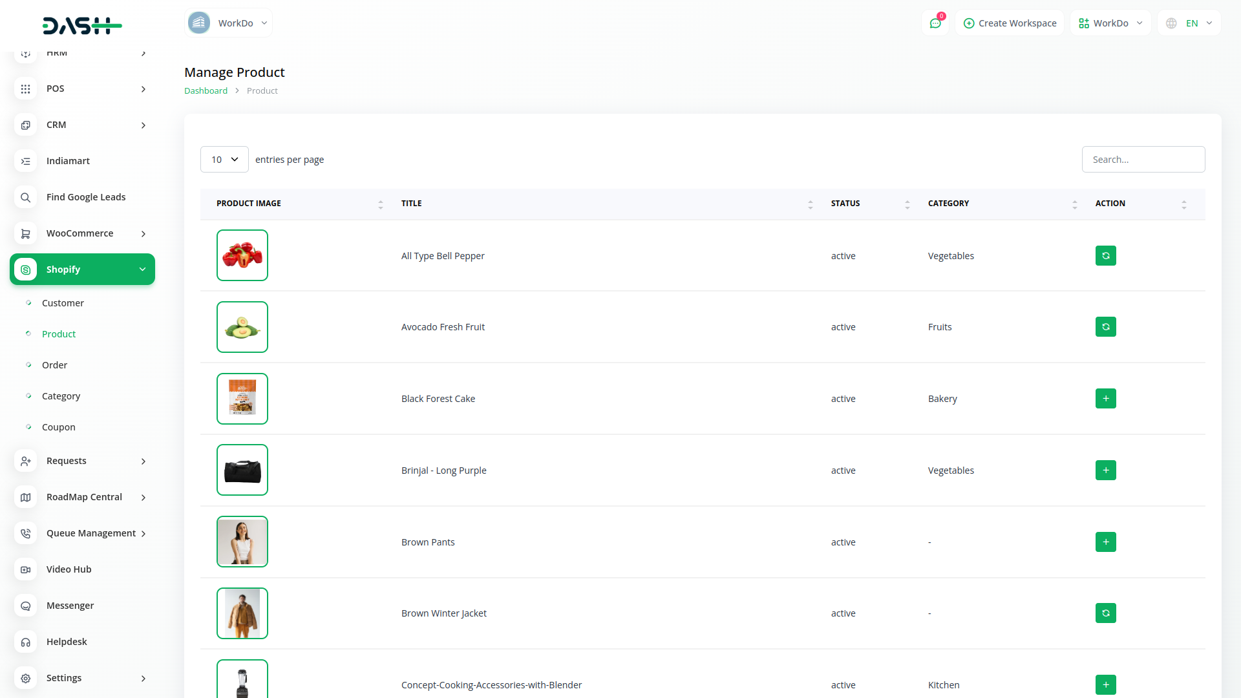Click Create Workspace button
Screen dimensions: 1241x698
coord(1010,23)
